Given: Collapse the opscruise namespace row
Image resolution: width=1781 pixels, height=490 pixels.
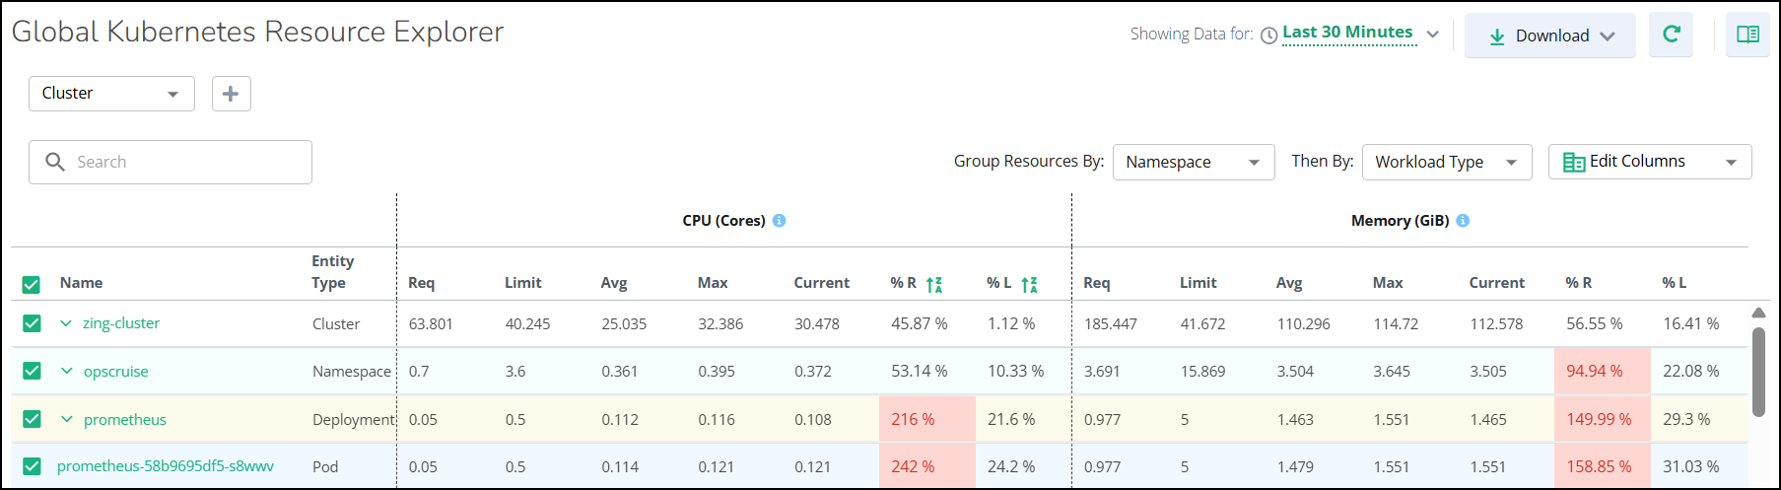Looking at the screenshot, I should [67, 372].
